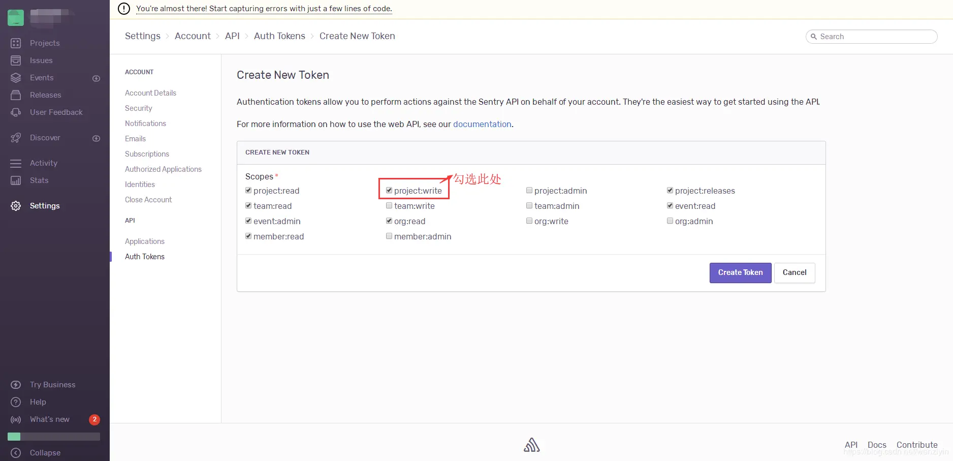Tick the org:admin scope checkbox

(670, 221)
